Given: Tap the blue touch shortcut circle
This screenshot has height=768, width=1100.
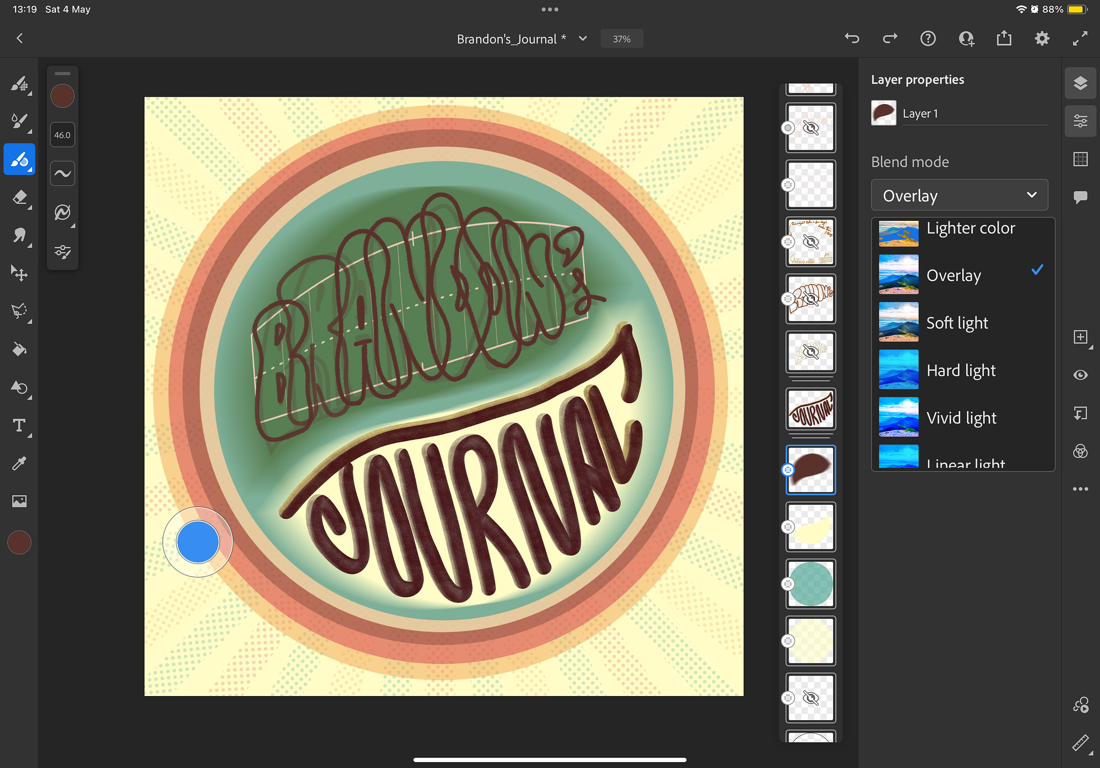Looking at the screenshot, I should [x=198, y=542].
